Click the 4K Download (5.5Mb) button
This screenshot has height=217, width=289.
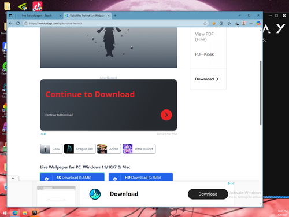72,177
